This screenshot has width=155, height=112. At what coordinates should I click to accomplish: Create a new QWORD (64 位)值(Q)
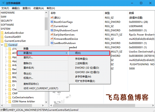click(89, 72)
